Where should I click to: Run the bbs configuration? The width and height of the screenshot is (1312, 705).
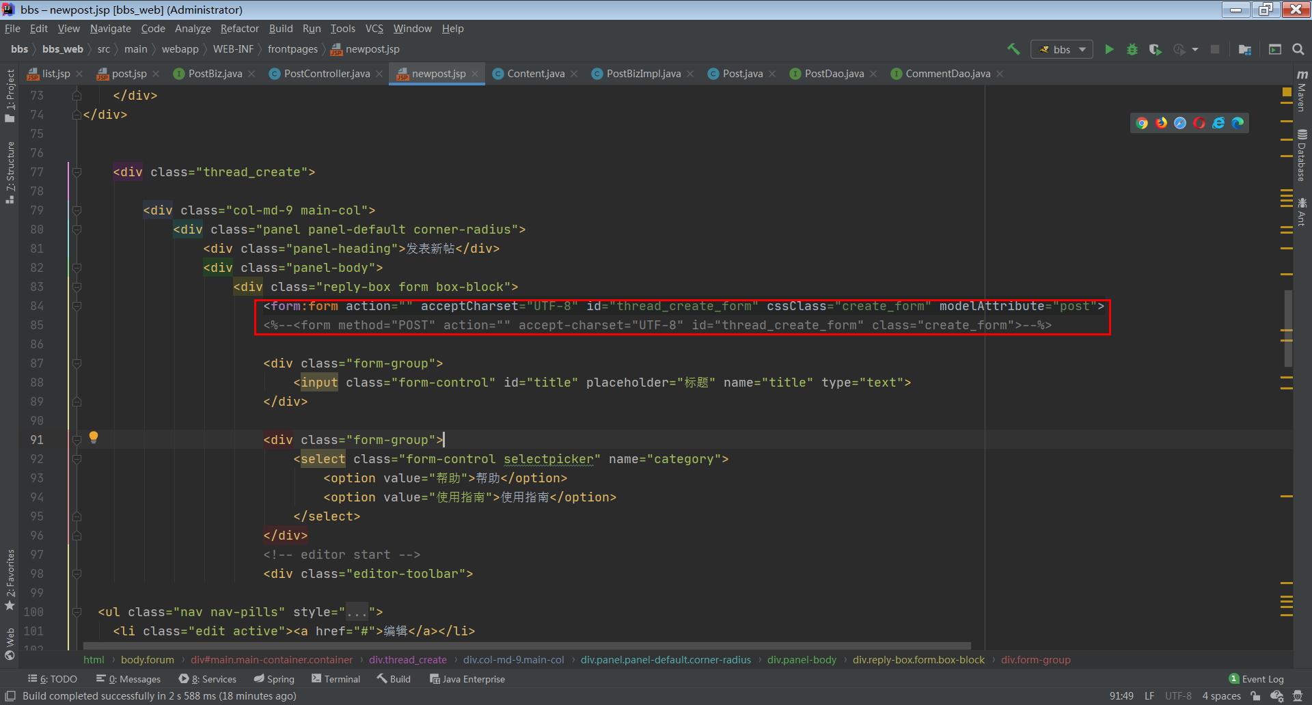(1109, 49)
